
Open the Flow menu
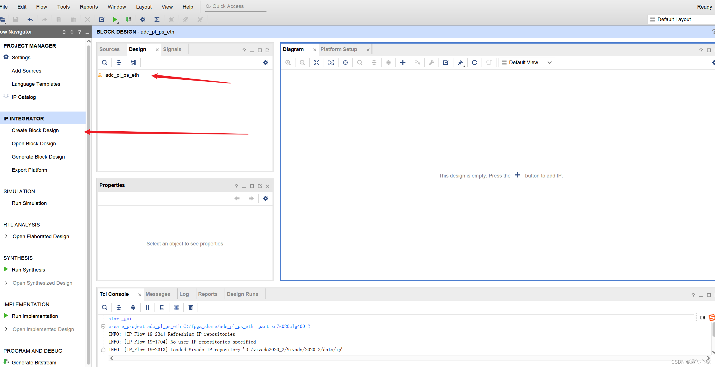tap(41, 7)
